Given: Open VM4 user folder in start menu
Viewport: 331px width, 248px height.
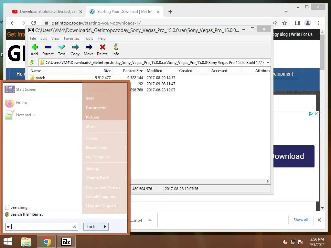Looking at the screenshot, I should click(x=90, y=98).
